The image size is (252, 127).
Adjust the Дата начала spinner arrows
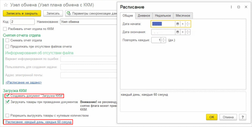(188, 24)
